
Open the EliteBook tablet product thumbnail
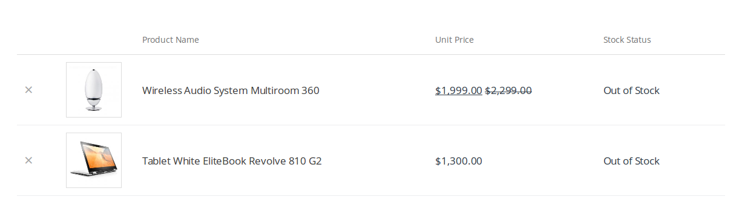coord(94,160)
